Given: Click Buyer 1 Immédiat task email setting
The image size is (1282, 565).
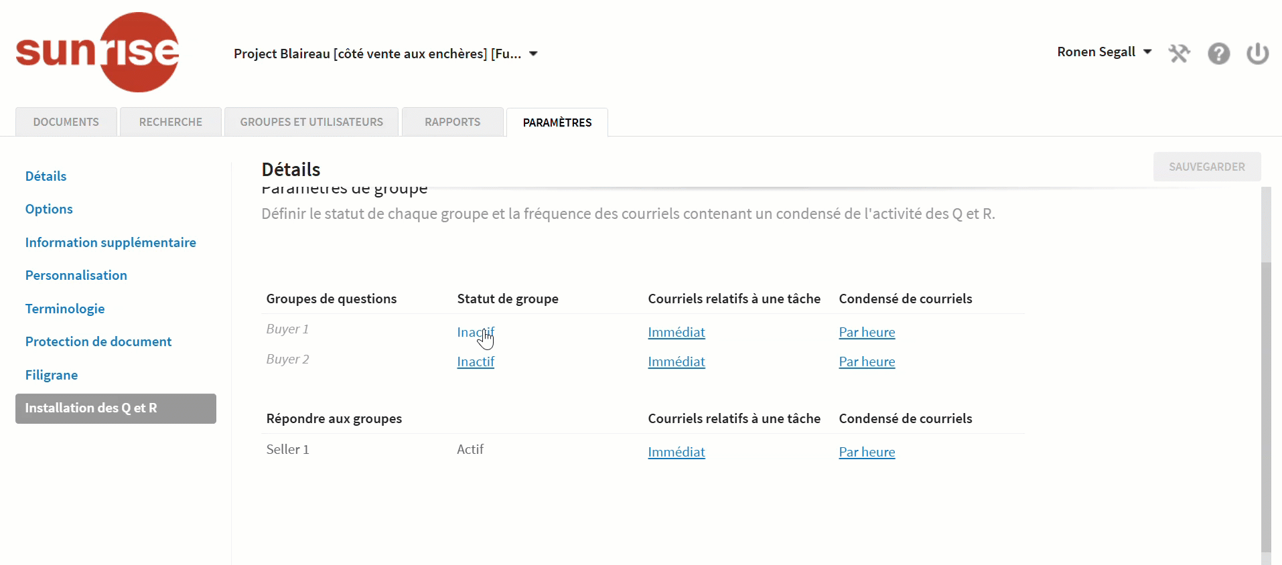Looking at the screenshot, I should click(x=676, y=332).
